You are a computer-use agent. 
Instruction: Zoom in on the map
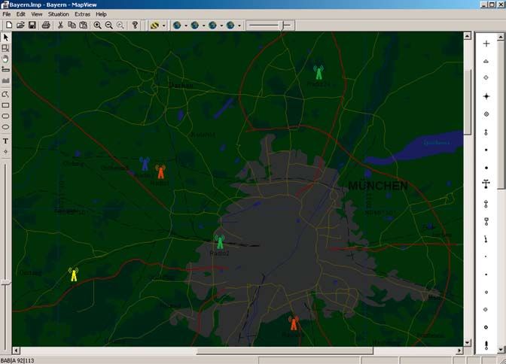click(x=97, y=25)
